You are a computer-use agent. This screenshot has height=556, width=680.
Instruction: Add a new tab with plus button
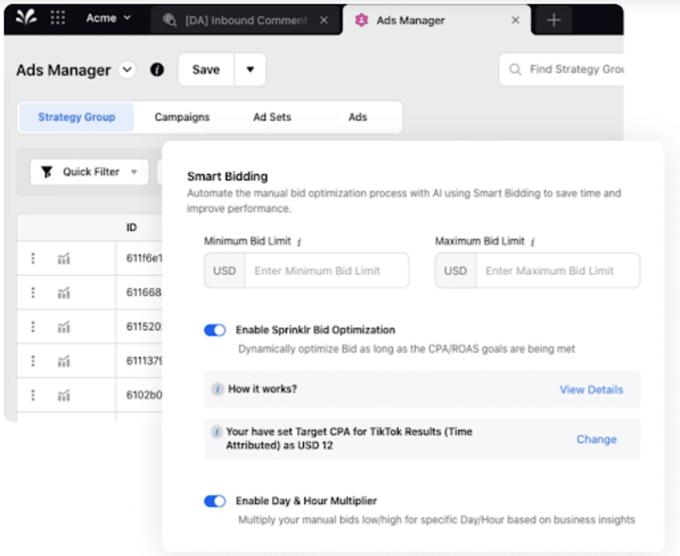click(x=554, y=20)
